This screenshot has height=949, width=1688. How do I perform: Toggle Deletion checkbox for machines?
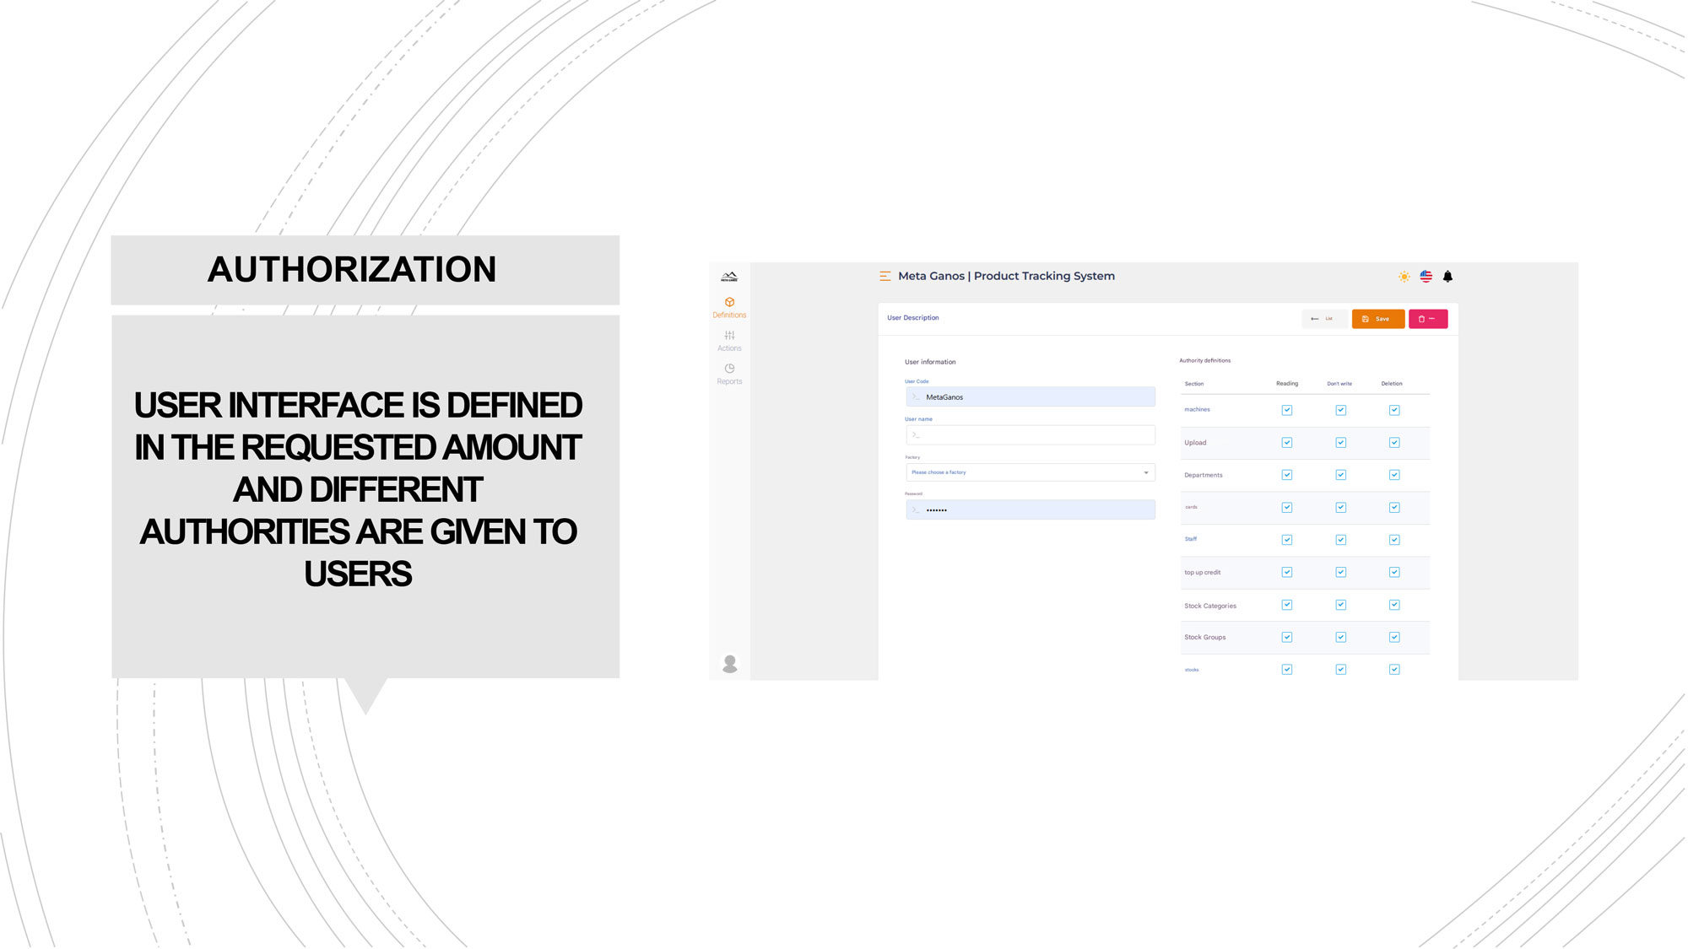[x=1394, y=410]
